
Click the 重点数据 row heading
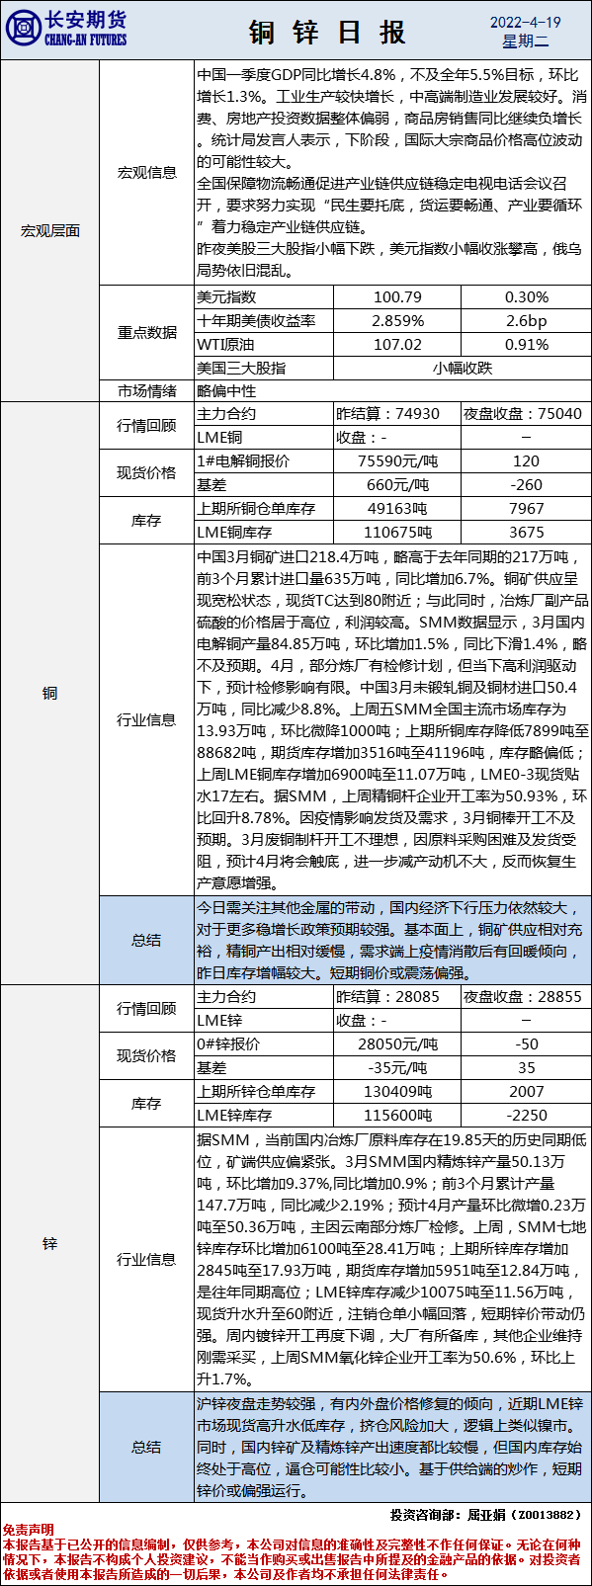(147, 332)
